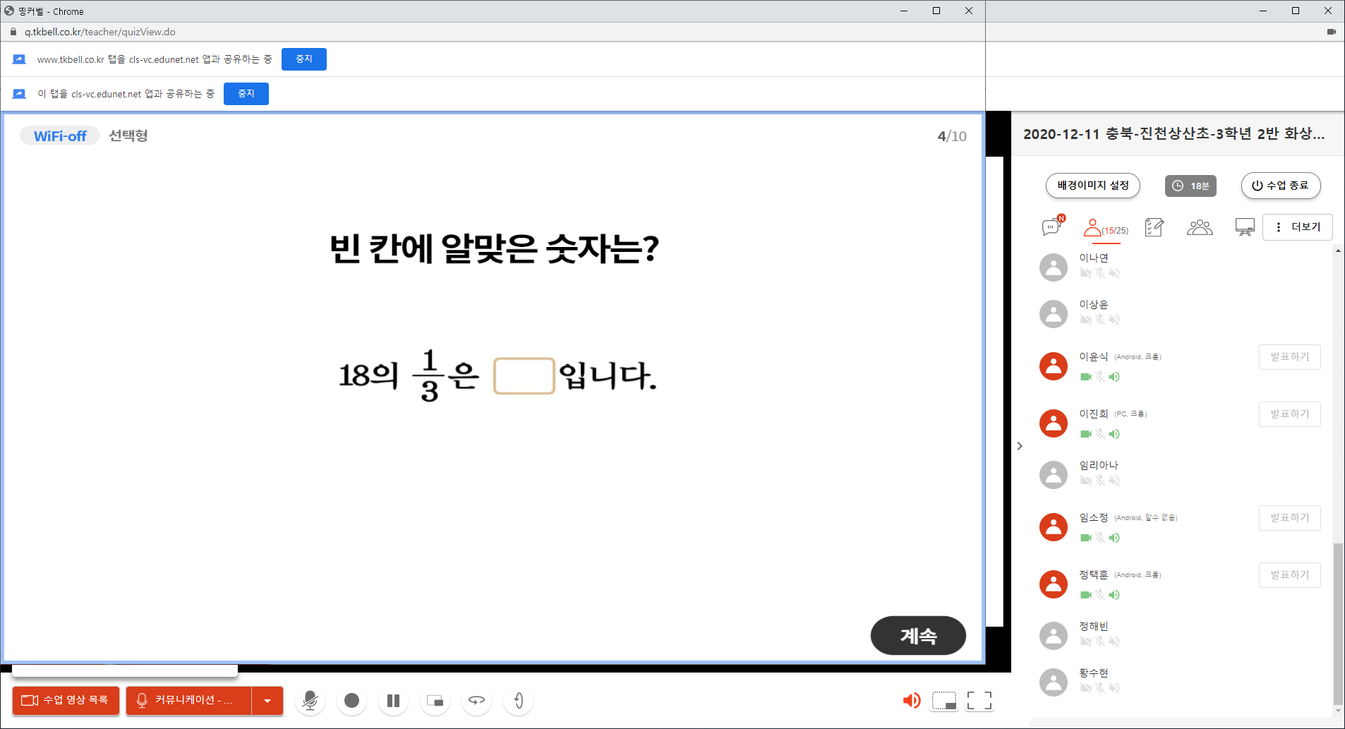
Task: Click the 커뮤니케이션 microphone button
Action: coord(188,700)
